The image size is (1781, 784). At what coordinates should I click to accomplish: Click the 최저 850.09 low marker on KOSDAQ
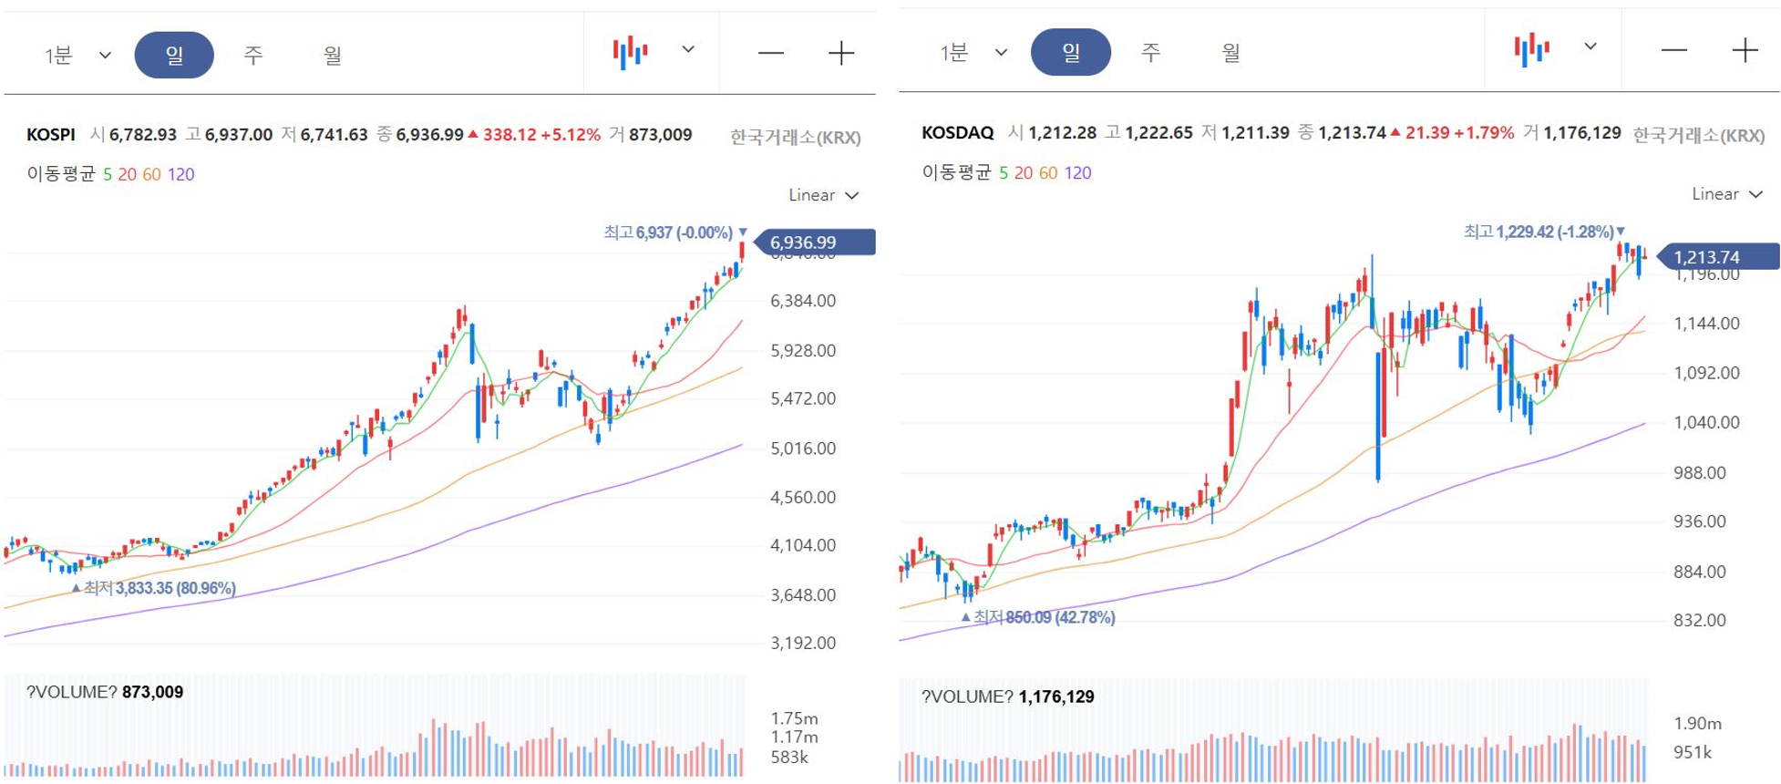[1039, 617]
